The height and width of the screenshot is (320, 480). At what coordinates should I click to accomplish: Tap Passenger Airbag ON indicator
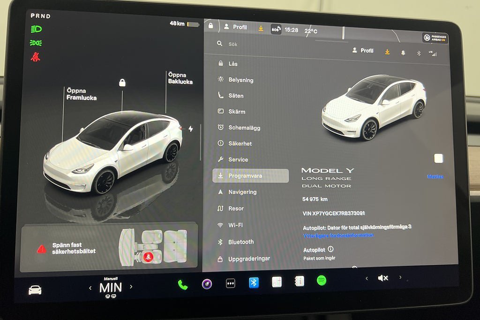pyautogui.click(x=435, y=38)
